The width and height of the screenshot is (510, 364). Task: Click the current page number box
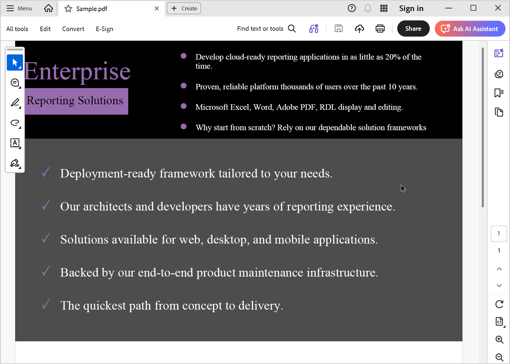[499, 233]
